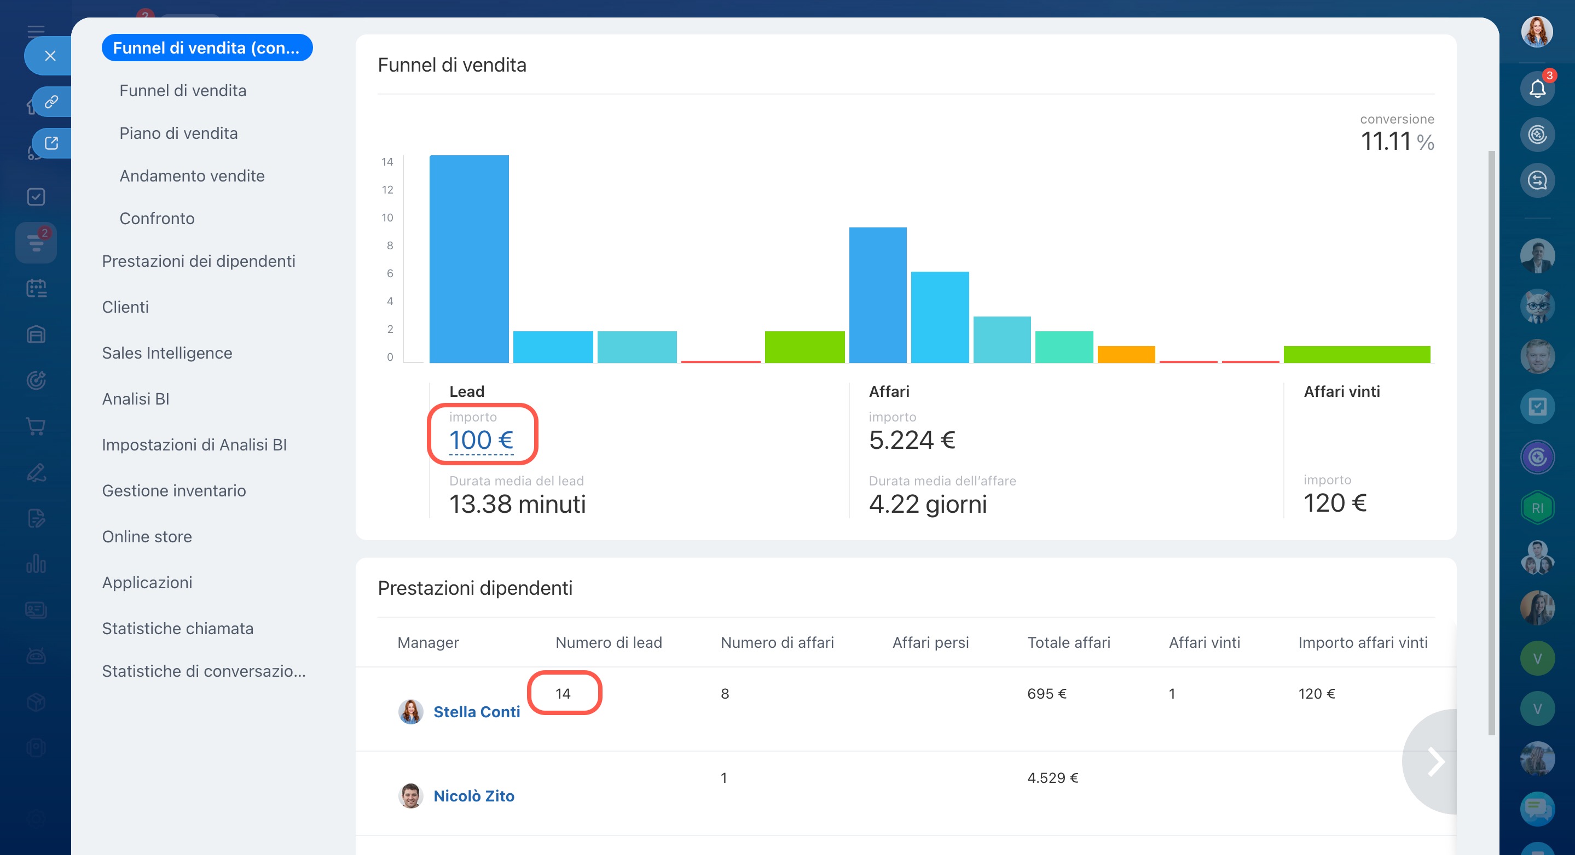Expand next columns with right arrow
The height and width of the screenshot is (855, 1575).
pos(1435,762)
